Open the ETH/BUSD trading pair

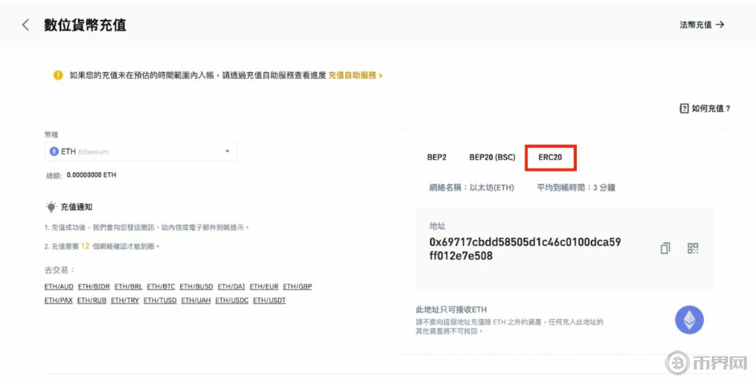(196, 286)
